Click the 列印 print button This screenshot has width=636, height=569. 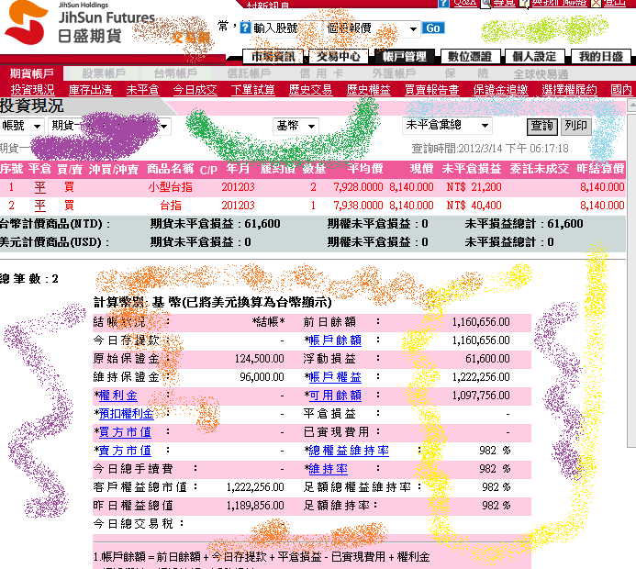(575, 126)
